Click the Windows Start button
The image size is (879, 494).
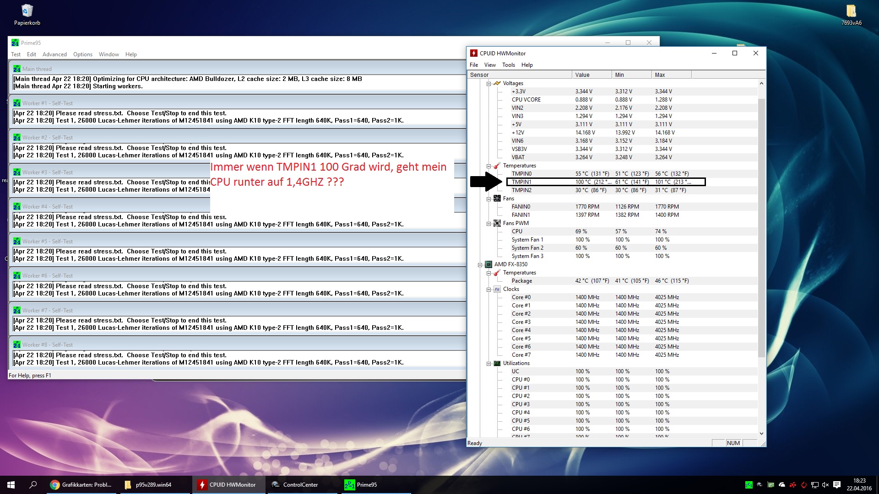point(11,485)
